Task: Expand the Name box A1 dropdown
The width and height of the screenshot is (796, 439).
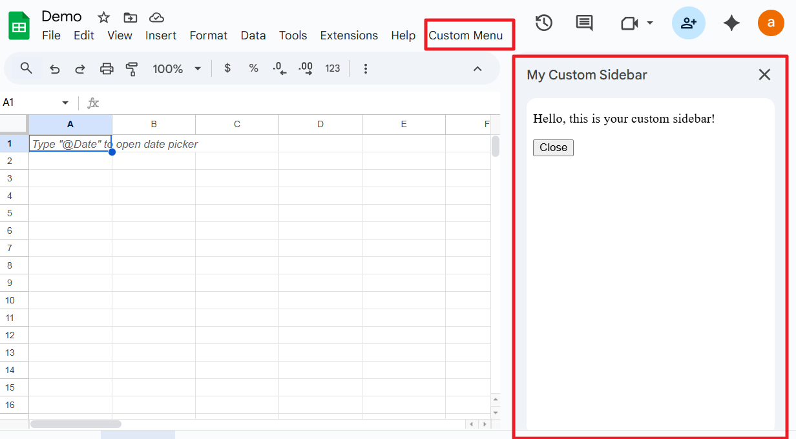Action: [x=65, y=103]
